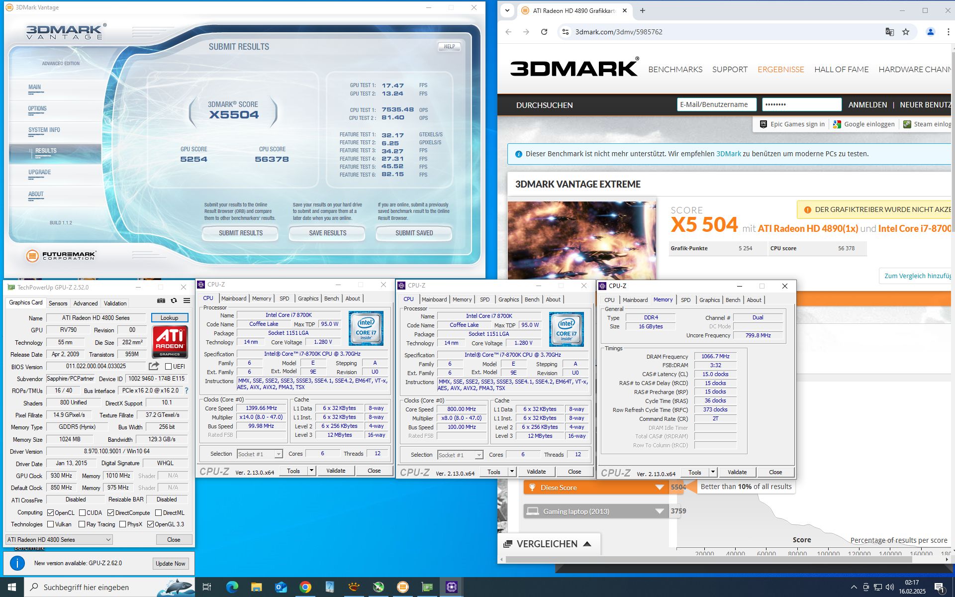Viewport: 955px width, 597px height.
Task: Open Chrome profile icon
Action: coord(930,32)
